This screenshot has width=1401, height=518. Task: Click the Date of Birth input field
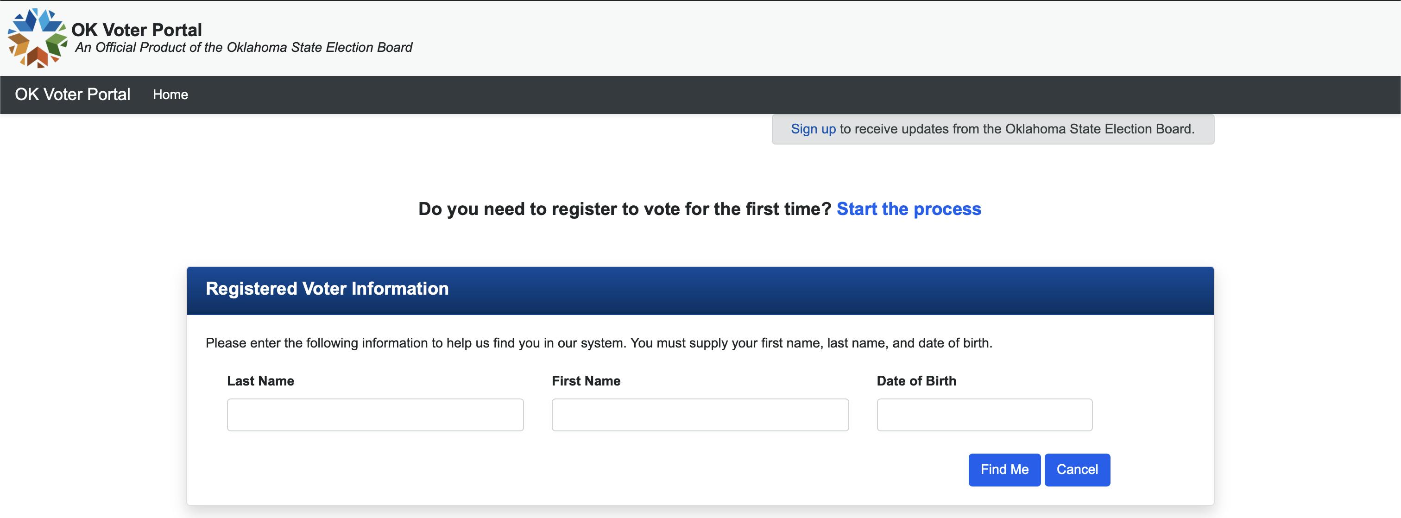coord(984,415)
